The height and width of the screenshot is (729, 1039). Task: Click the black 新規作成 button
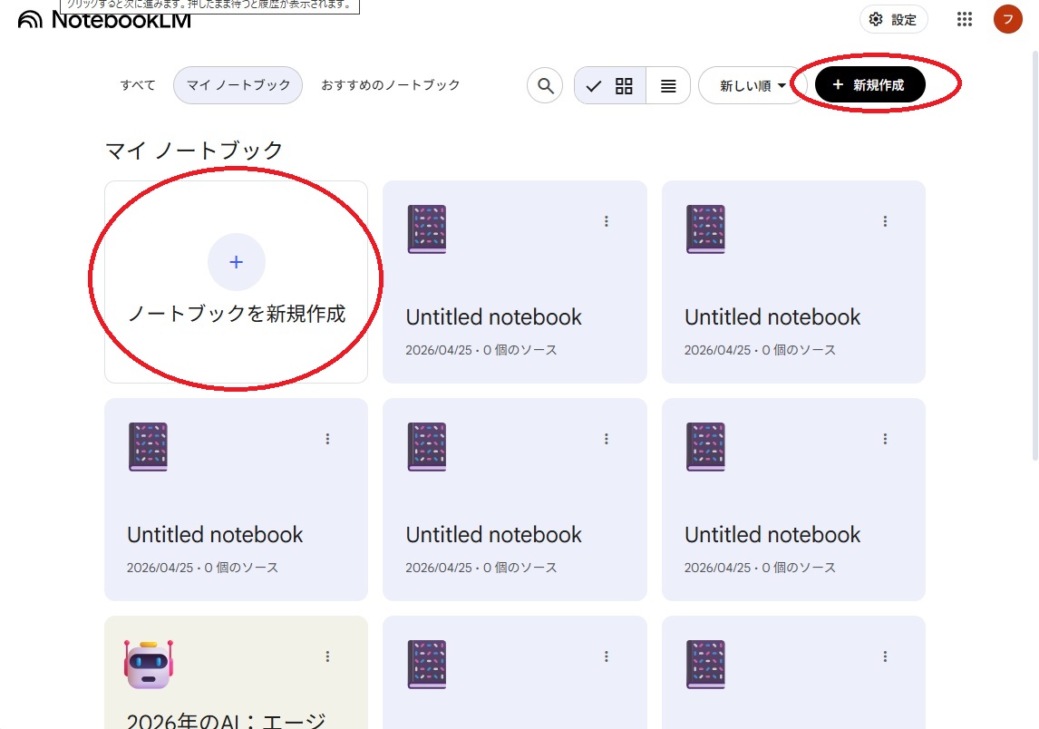[869, 85]
